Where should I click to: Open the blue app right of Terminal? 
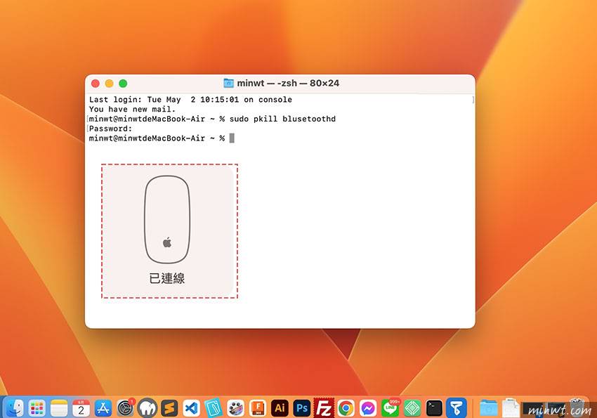pos(456,408)
